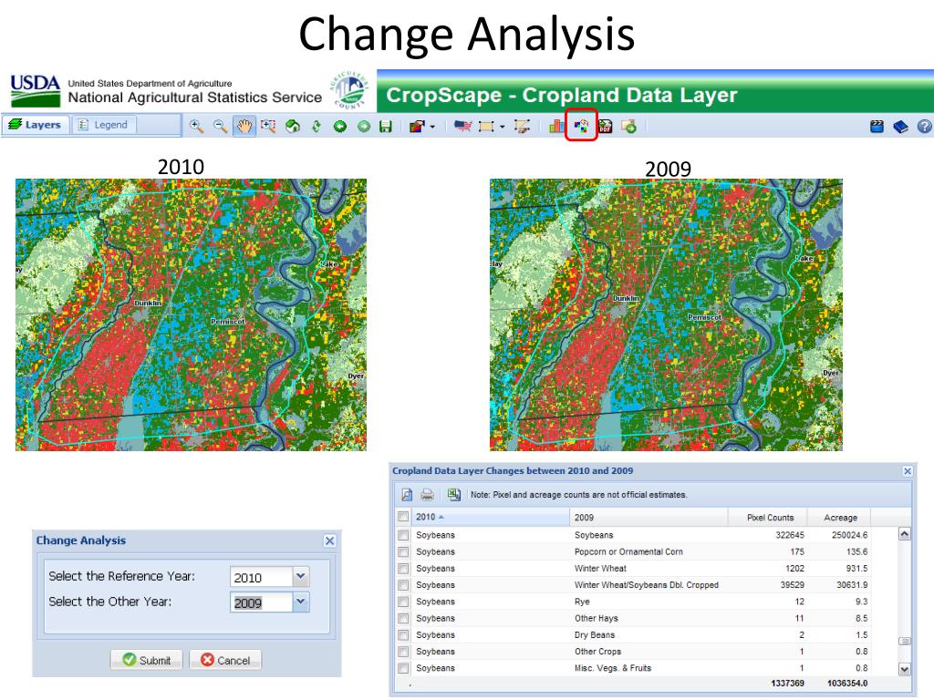Click the 2009 cropland map image
The image size is (934, 700).
point(666,314)
